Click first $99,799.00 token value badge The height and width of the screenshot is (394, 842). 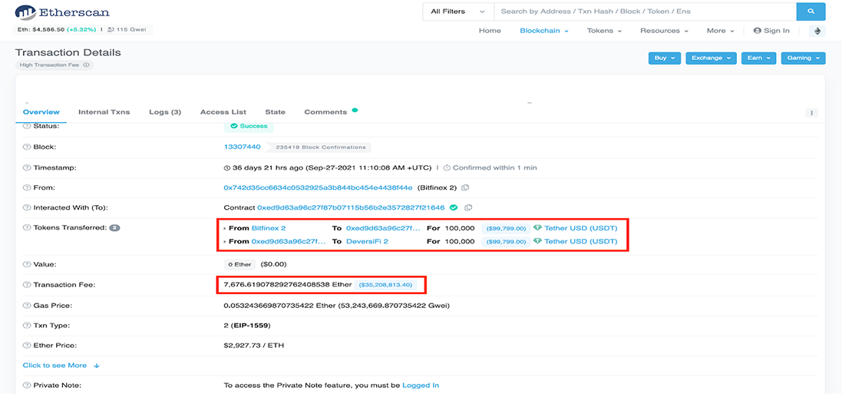505,228
